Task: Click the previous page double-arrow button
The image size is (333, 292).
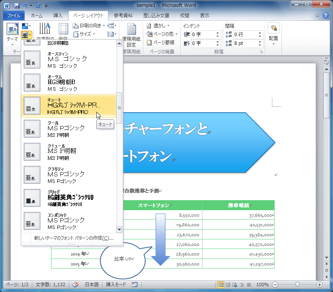Action: (326, 264)
